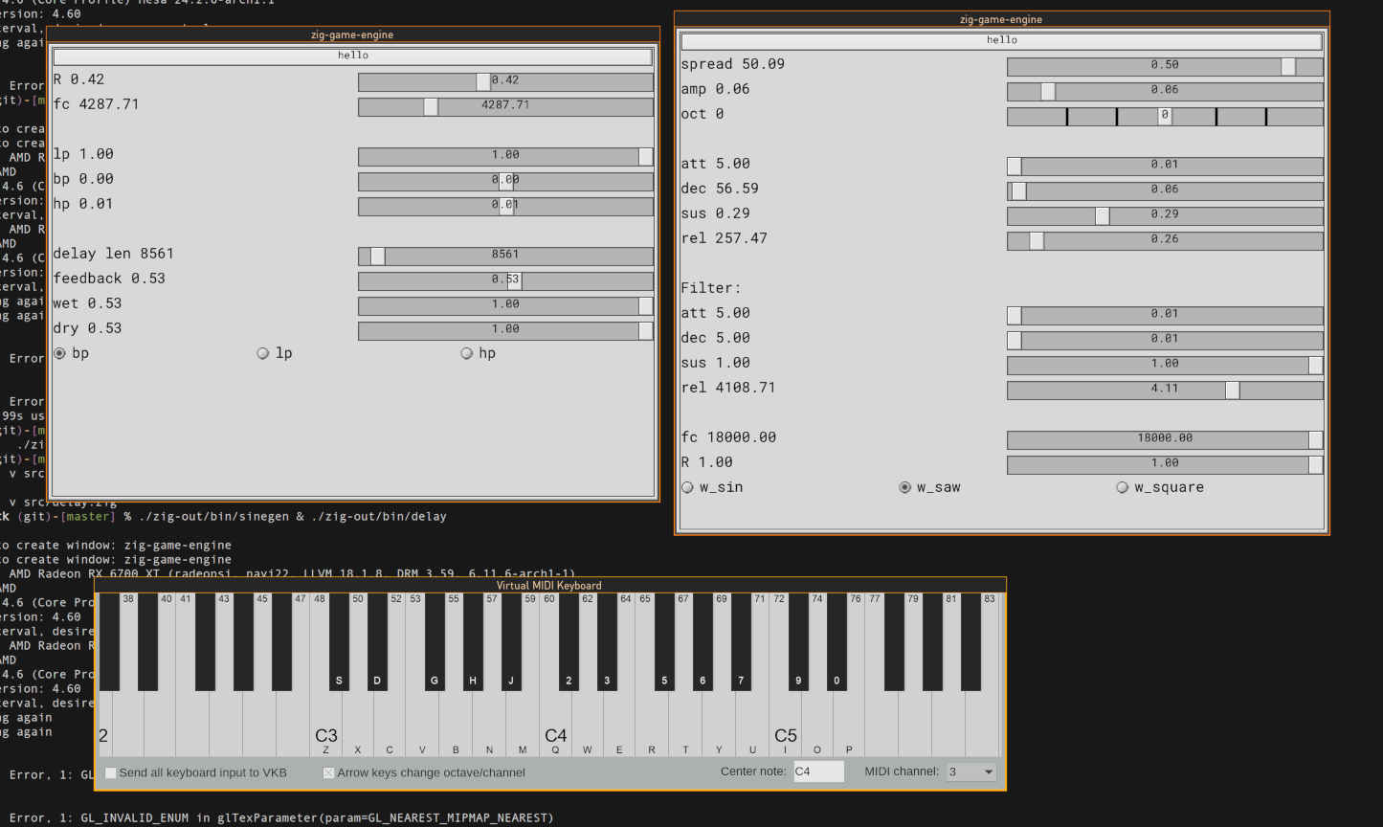Adjust the R 0.42 slider

505,81
